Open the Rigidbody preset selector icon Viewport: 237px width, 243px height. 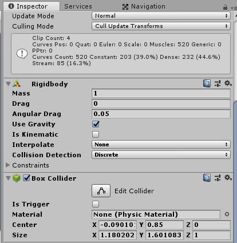218,83
